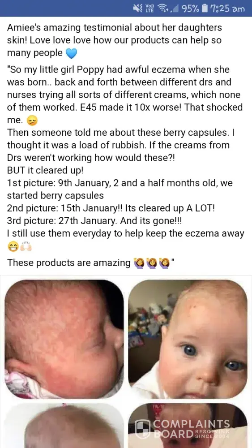Tap the battery icon in status bar

coord(204,9)
